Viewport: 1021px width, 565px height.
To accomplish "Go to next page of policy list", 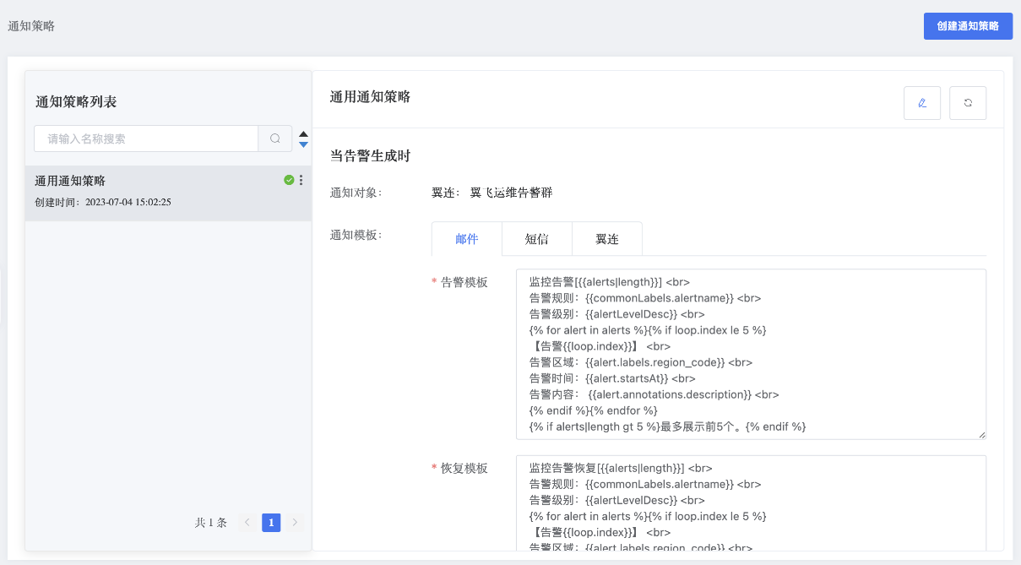I will click(x=295, y=523).
